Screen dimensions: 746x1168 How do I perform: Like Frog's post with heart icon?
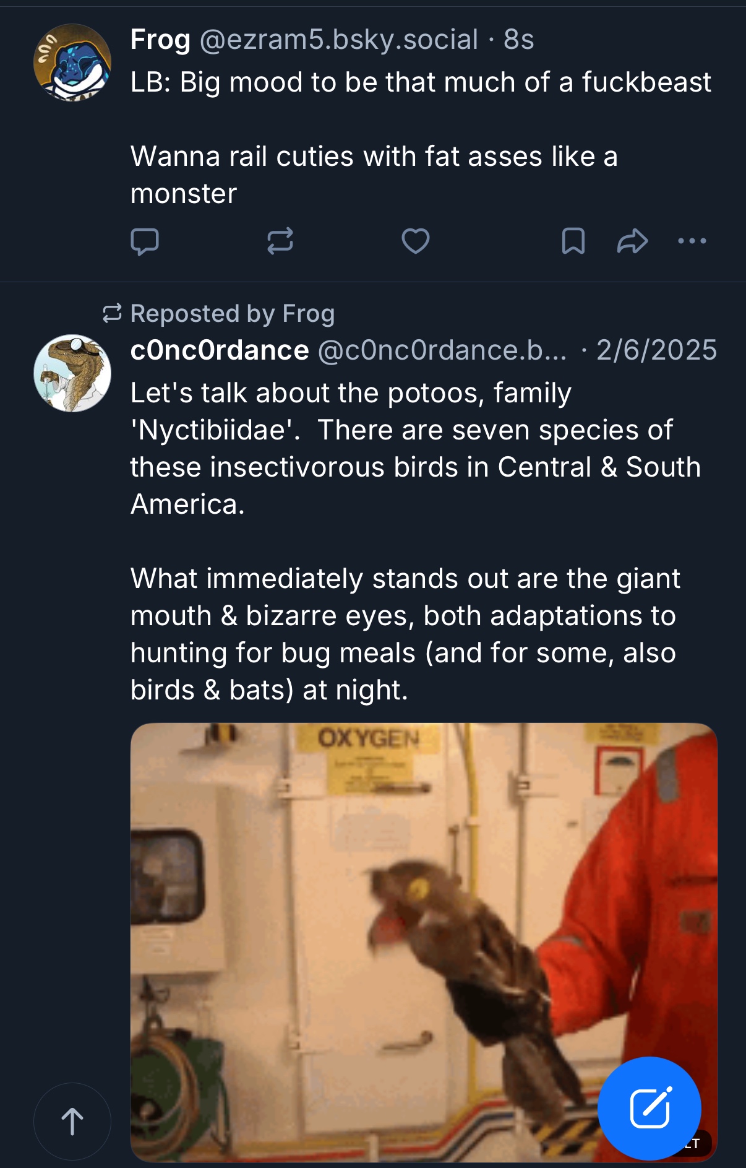click(416, 241)
